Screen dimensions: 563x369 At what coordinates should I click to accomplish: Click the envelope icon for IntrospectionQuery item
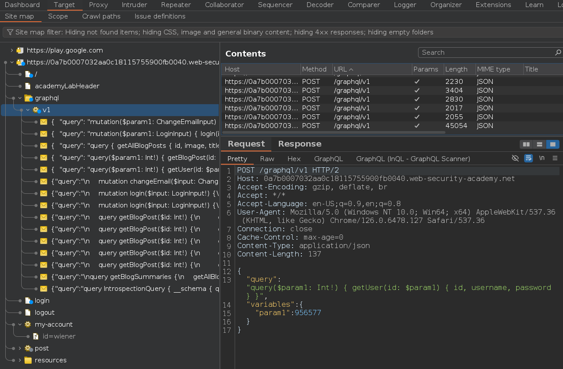44,289
